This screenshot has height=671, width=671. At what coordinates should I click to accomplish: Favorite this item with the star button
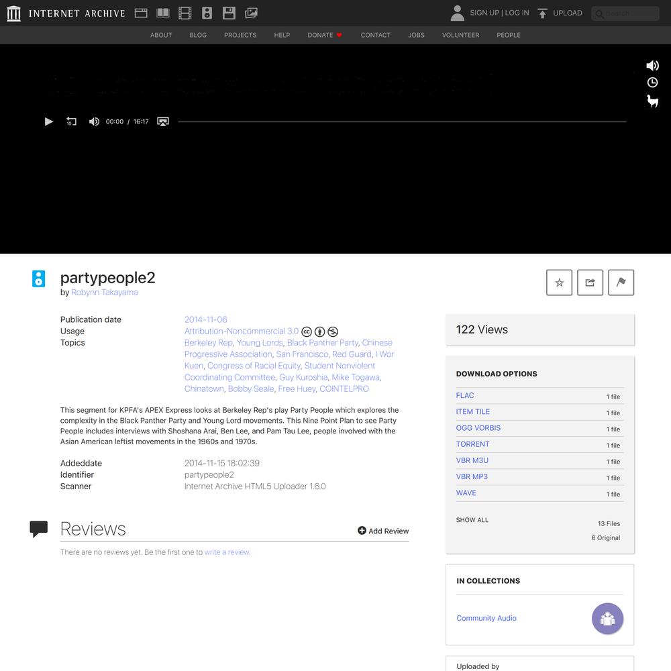pyautogui.click(x=560, y=282)
